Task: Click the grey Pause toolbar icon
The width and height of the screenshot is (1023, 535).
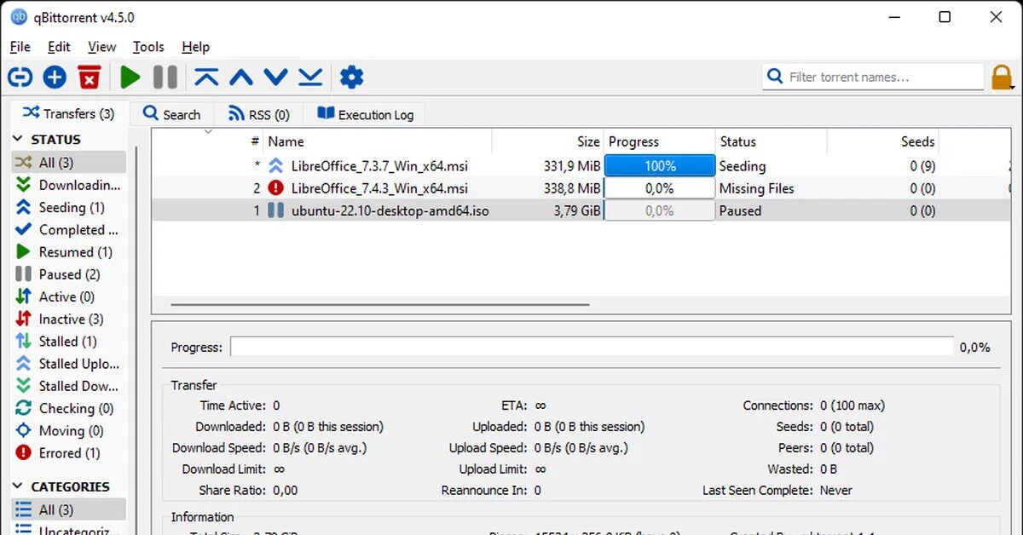Action: (x=165, y=78)
